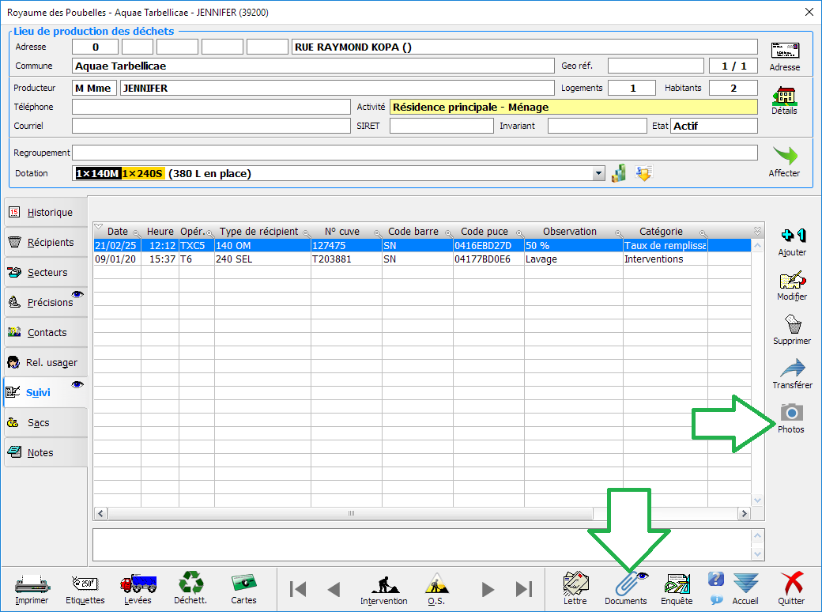Click the Affecter green arrow icon
This screenshot has width=822, height=612.
[x=784, y=156]
